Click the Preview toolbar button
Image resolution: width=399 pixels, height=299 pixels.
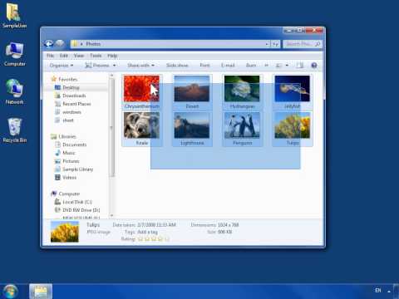(x=97, y=66)
